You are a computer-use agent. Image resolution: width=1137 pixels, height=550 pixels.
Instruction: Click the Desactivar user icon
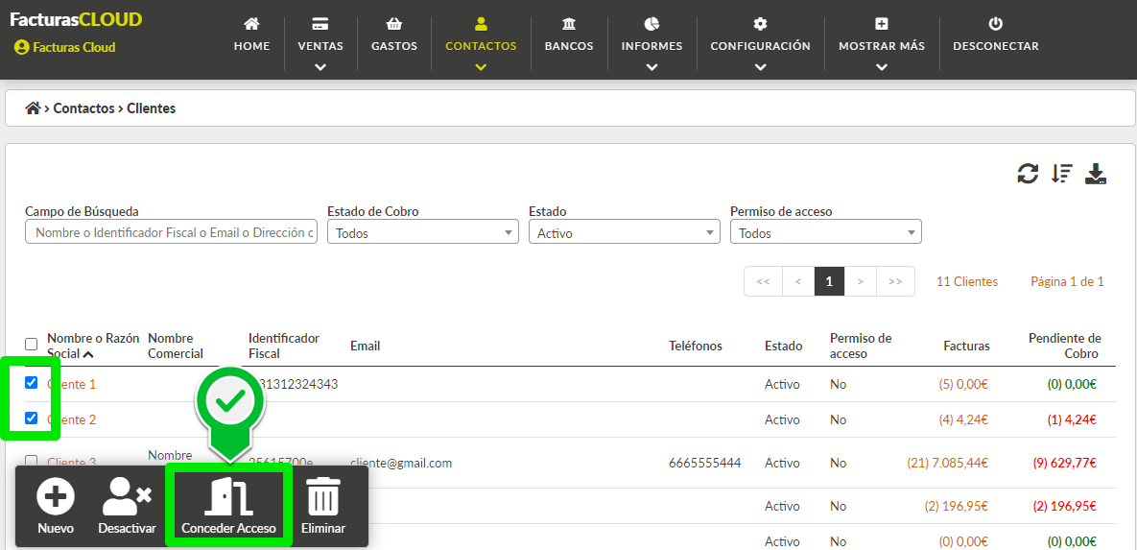point(127,496)
